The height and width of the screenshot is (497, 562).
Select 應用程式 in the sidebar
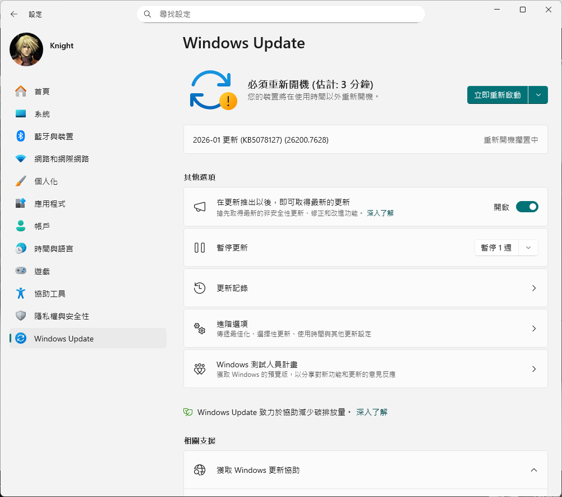[88, 203]
